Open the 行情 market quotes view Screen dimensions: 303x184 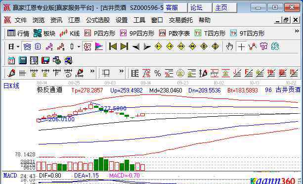18,34
